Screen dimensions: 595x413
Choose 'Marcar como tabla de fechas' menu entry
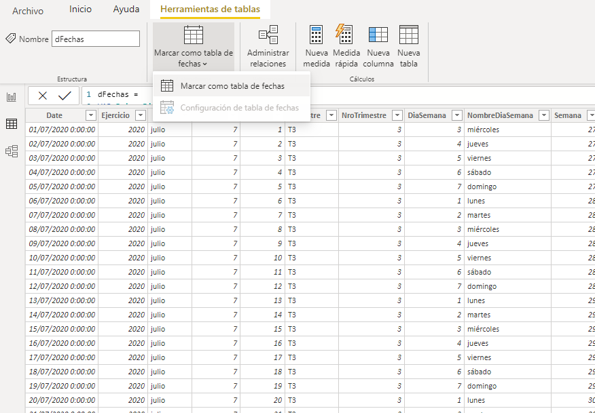pyautogui.click(x=232, y=86)
